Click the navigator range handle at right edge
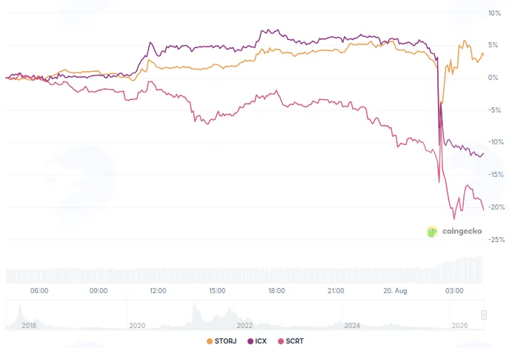515x348 pixels. (484, 315)
